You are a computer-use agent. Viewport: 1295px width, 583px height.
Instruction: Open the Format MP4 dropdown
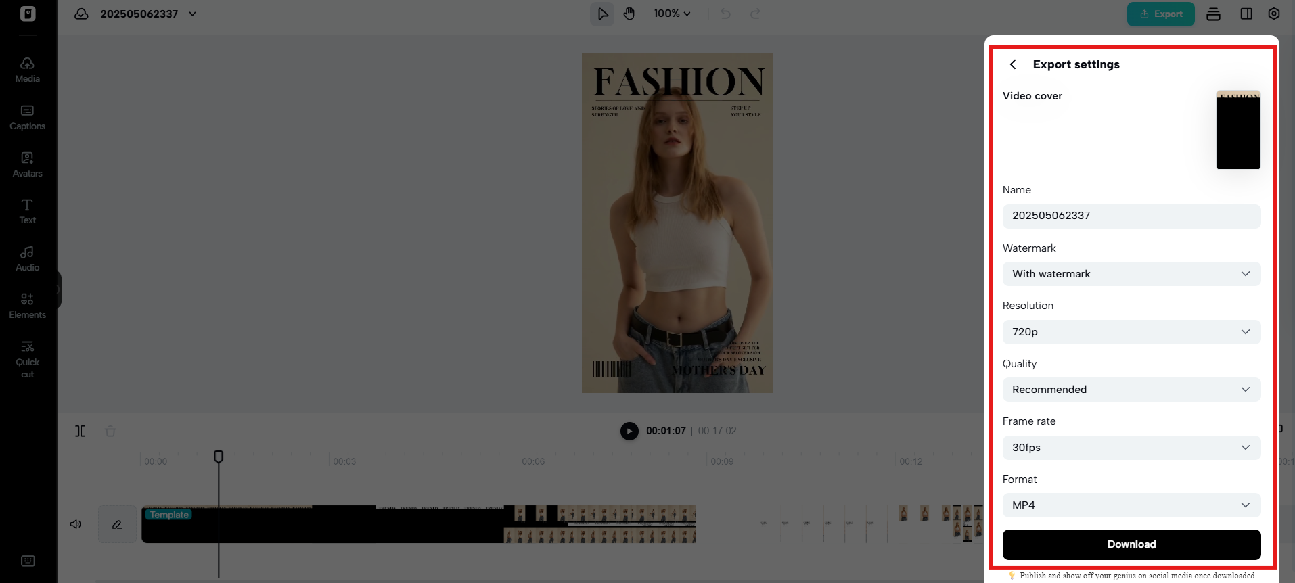[1131, 505]
